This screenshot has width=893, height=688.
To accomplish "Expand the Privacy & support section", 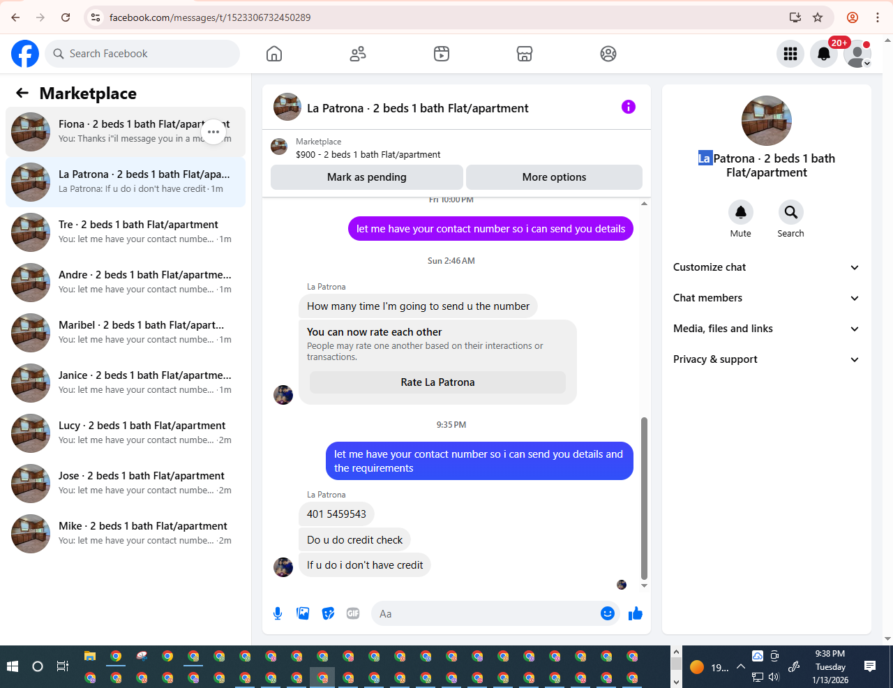I will coord(767,359).
